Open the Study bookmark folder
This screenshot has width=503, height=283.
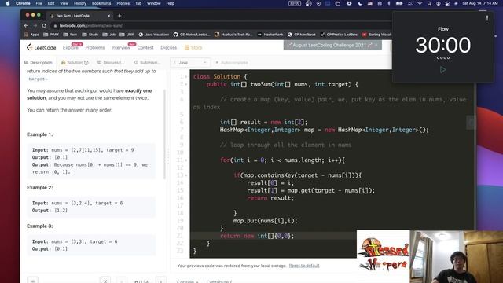pos(90,35)
